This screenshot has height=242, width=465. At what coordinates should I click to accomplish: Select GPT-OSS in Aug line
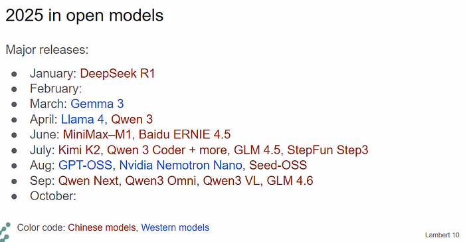(85, 165)
